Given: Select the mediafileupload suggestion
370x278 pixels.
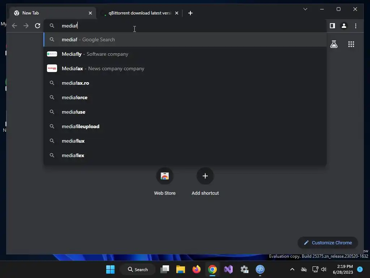Looking at the screenshot, I should [185, 126].
